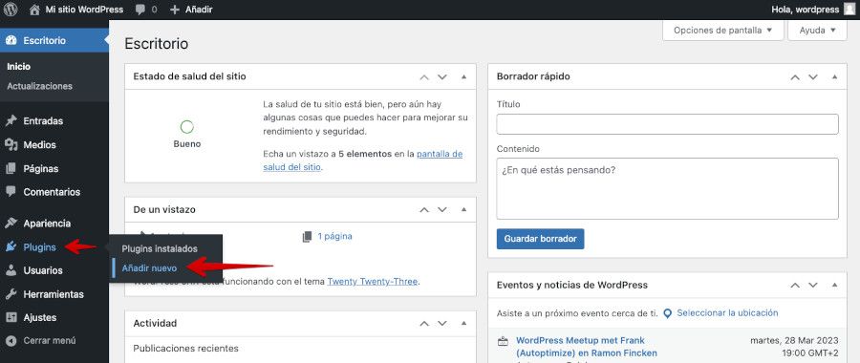Screen dimensions: 860x363
Task: Click Hola, wordpress account link
Action: pyautogui.click(x=806, y=10)
